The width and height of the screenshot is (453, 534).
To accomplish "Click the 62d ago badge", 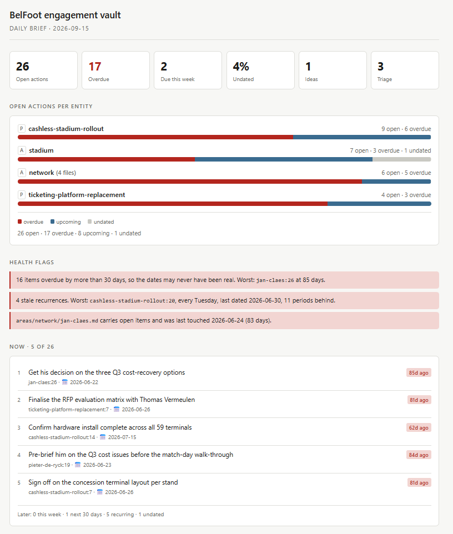I will coord(419,428).
